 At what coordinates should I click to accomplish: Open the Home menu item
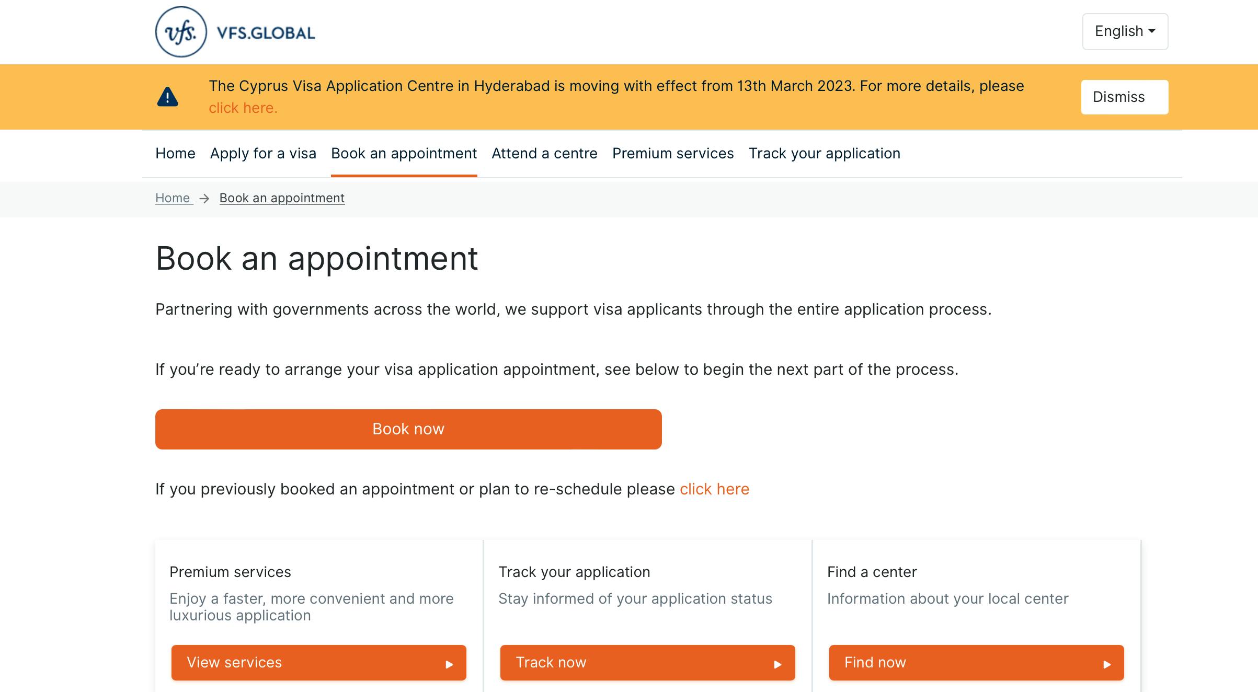(x=175, y=154)
